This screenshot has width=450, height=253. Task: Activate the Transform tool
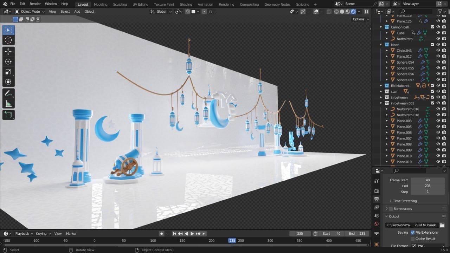pos(8,82)
